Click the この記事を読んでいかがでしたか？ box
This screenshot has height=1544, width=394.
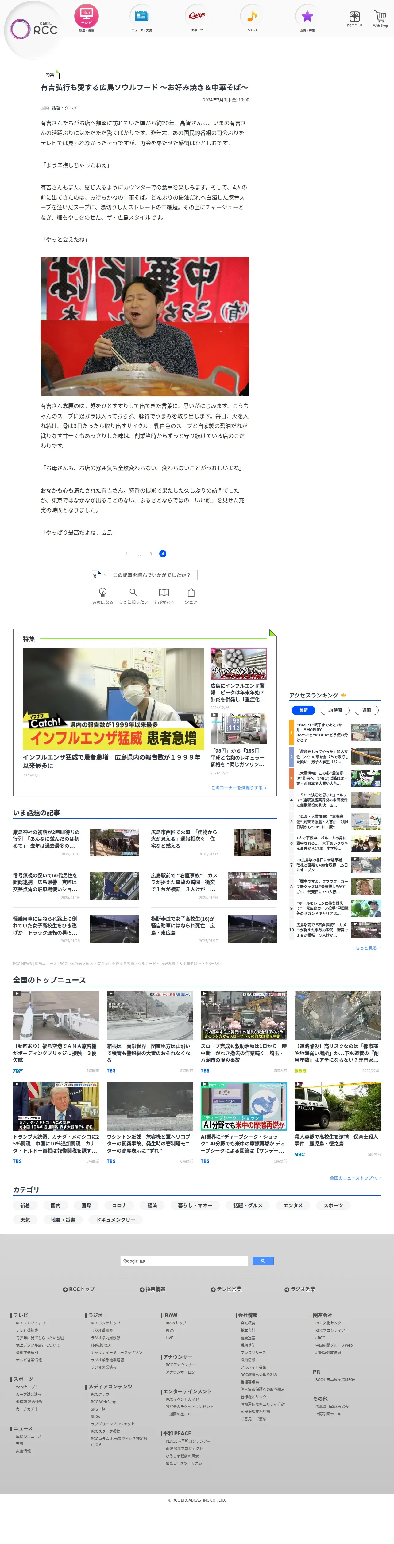click(x=152, y=575)
